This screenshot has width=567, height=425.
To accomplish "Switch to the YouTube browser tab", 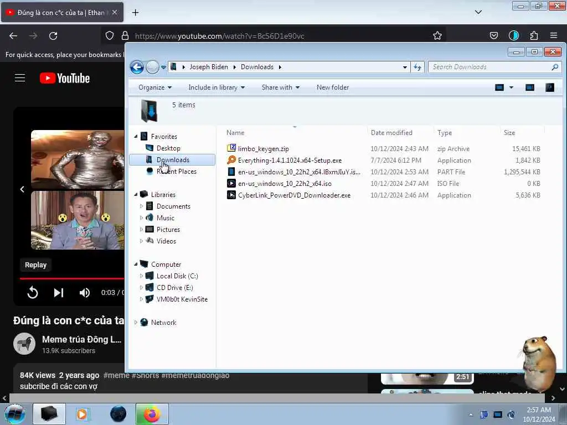I will [62, 12].
